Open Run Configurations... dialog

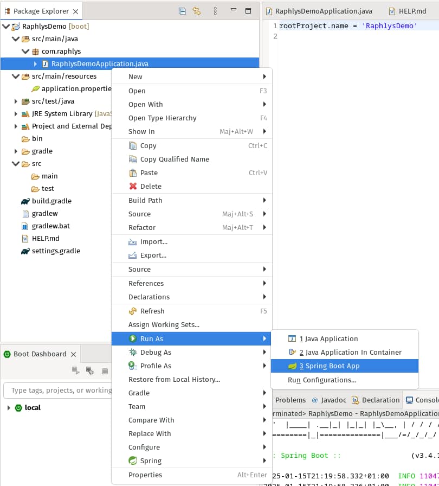click(x=321, y=380)
